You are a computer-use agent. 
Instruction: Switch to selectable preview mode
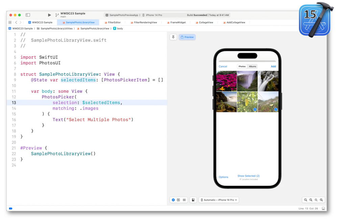(x=178, y=200)
